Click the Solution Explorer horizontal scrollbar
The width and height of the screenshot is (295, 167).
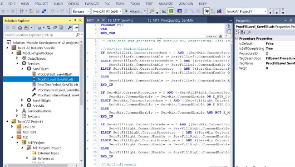pyautogui.click(x=38, y=165)
